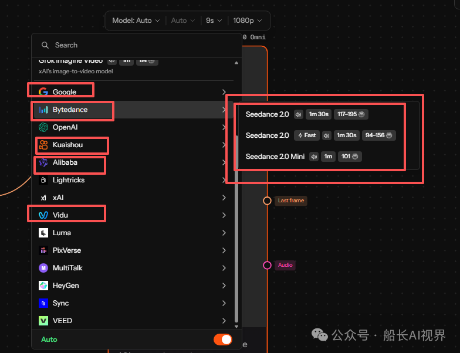Expand PixVerse submenu chevron
The width and height of the screenshot is (460, 353).
coord(224,250)
